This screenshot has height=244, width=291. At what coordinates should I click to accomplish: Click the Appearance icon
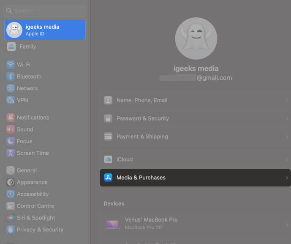click(x=11, y=182)
